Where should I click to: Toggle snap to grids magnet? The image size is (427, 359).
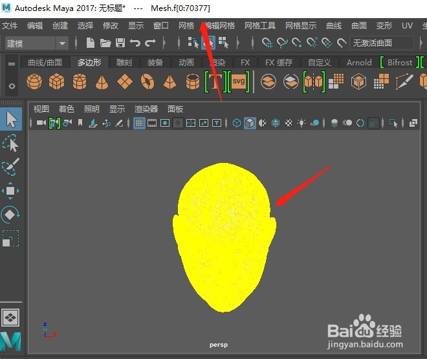click(x=267, y=43)
